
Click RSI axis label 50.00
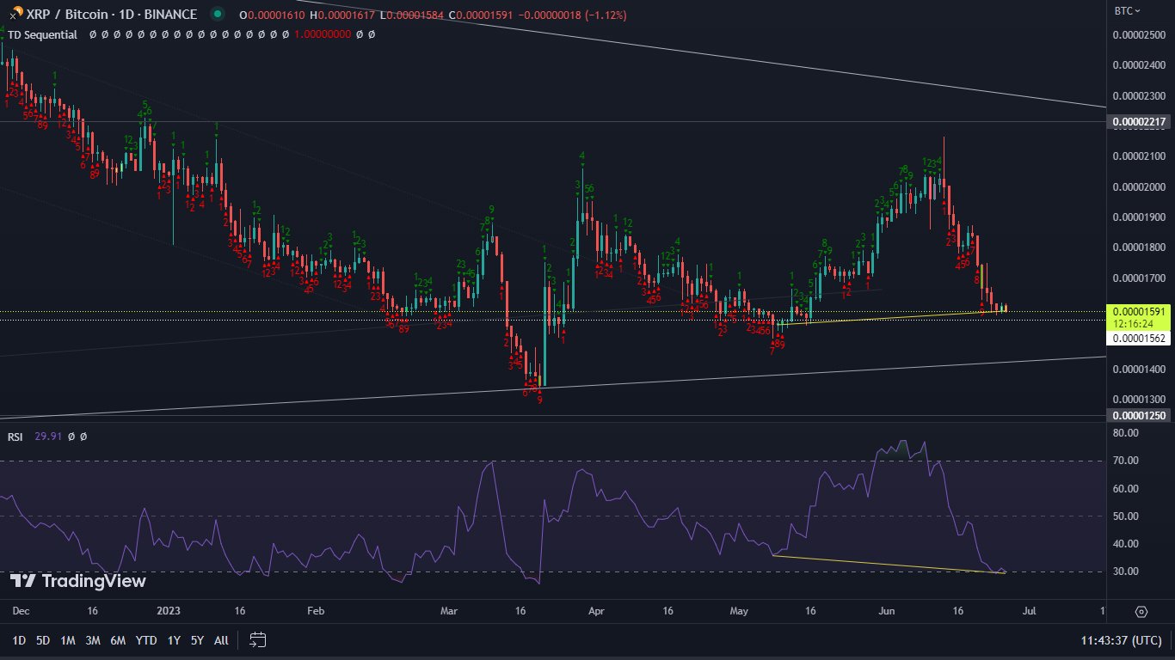[1126, 516]
